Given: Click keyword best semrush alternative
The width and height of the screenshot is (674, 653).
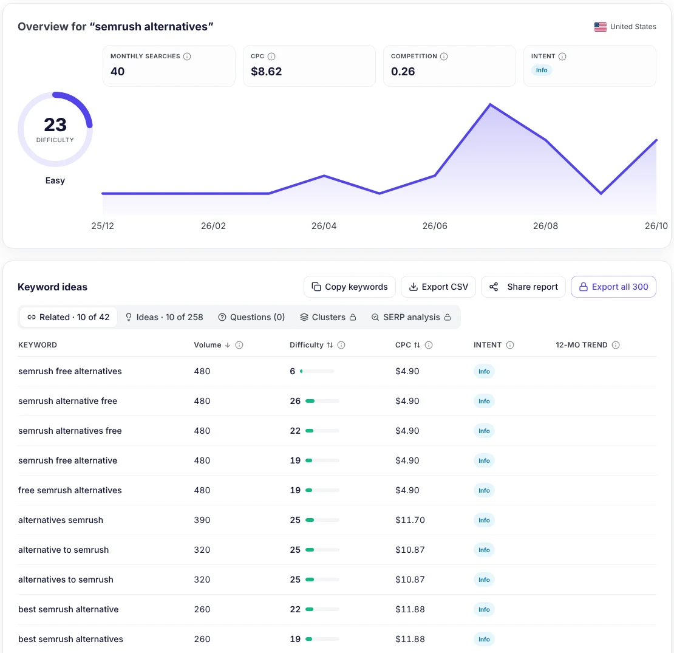Looking at the screenshot, I should tap(69, 609).
